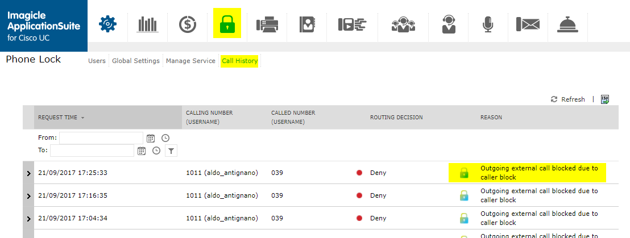Expand the 17:04:34 call row details
630x238 pixels.
tap(28, 219)
